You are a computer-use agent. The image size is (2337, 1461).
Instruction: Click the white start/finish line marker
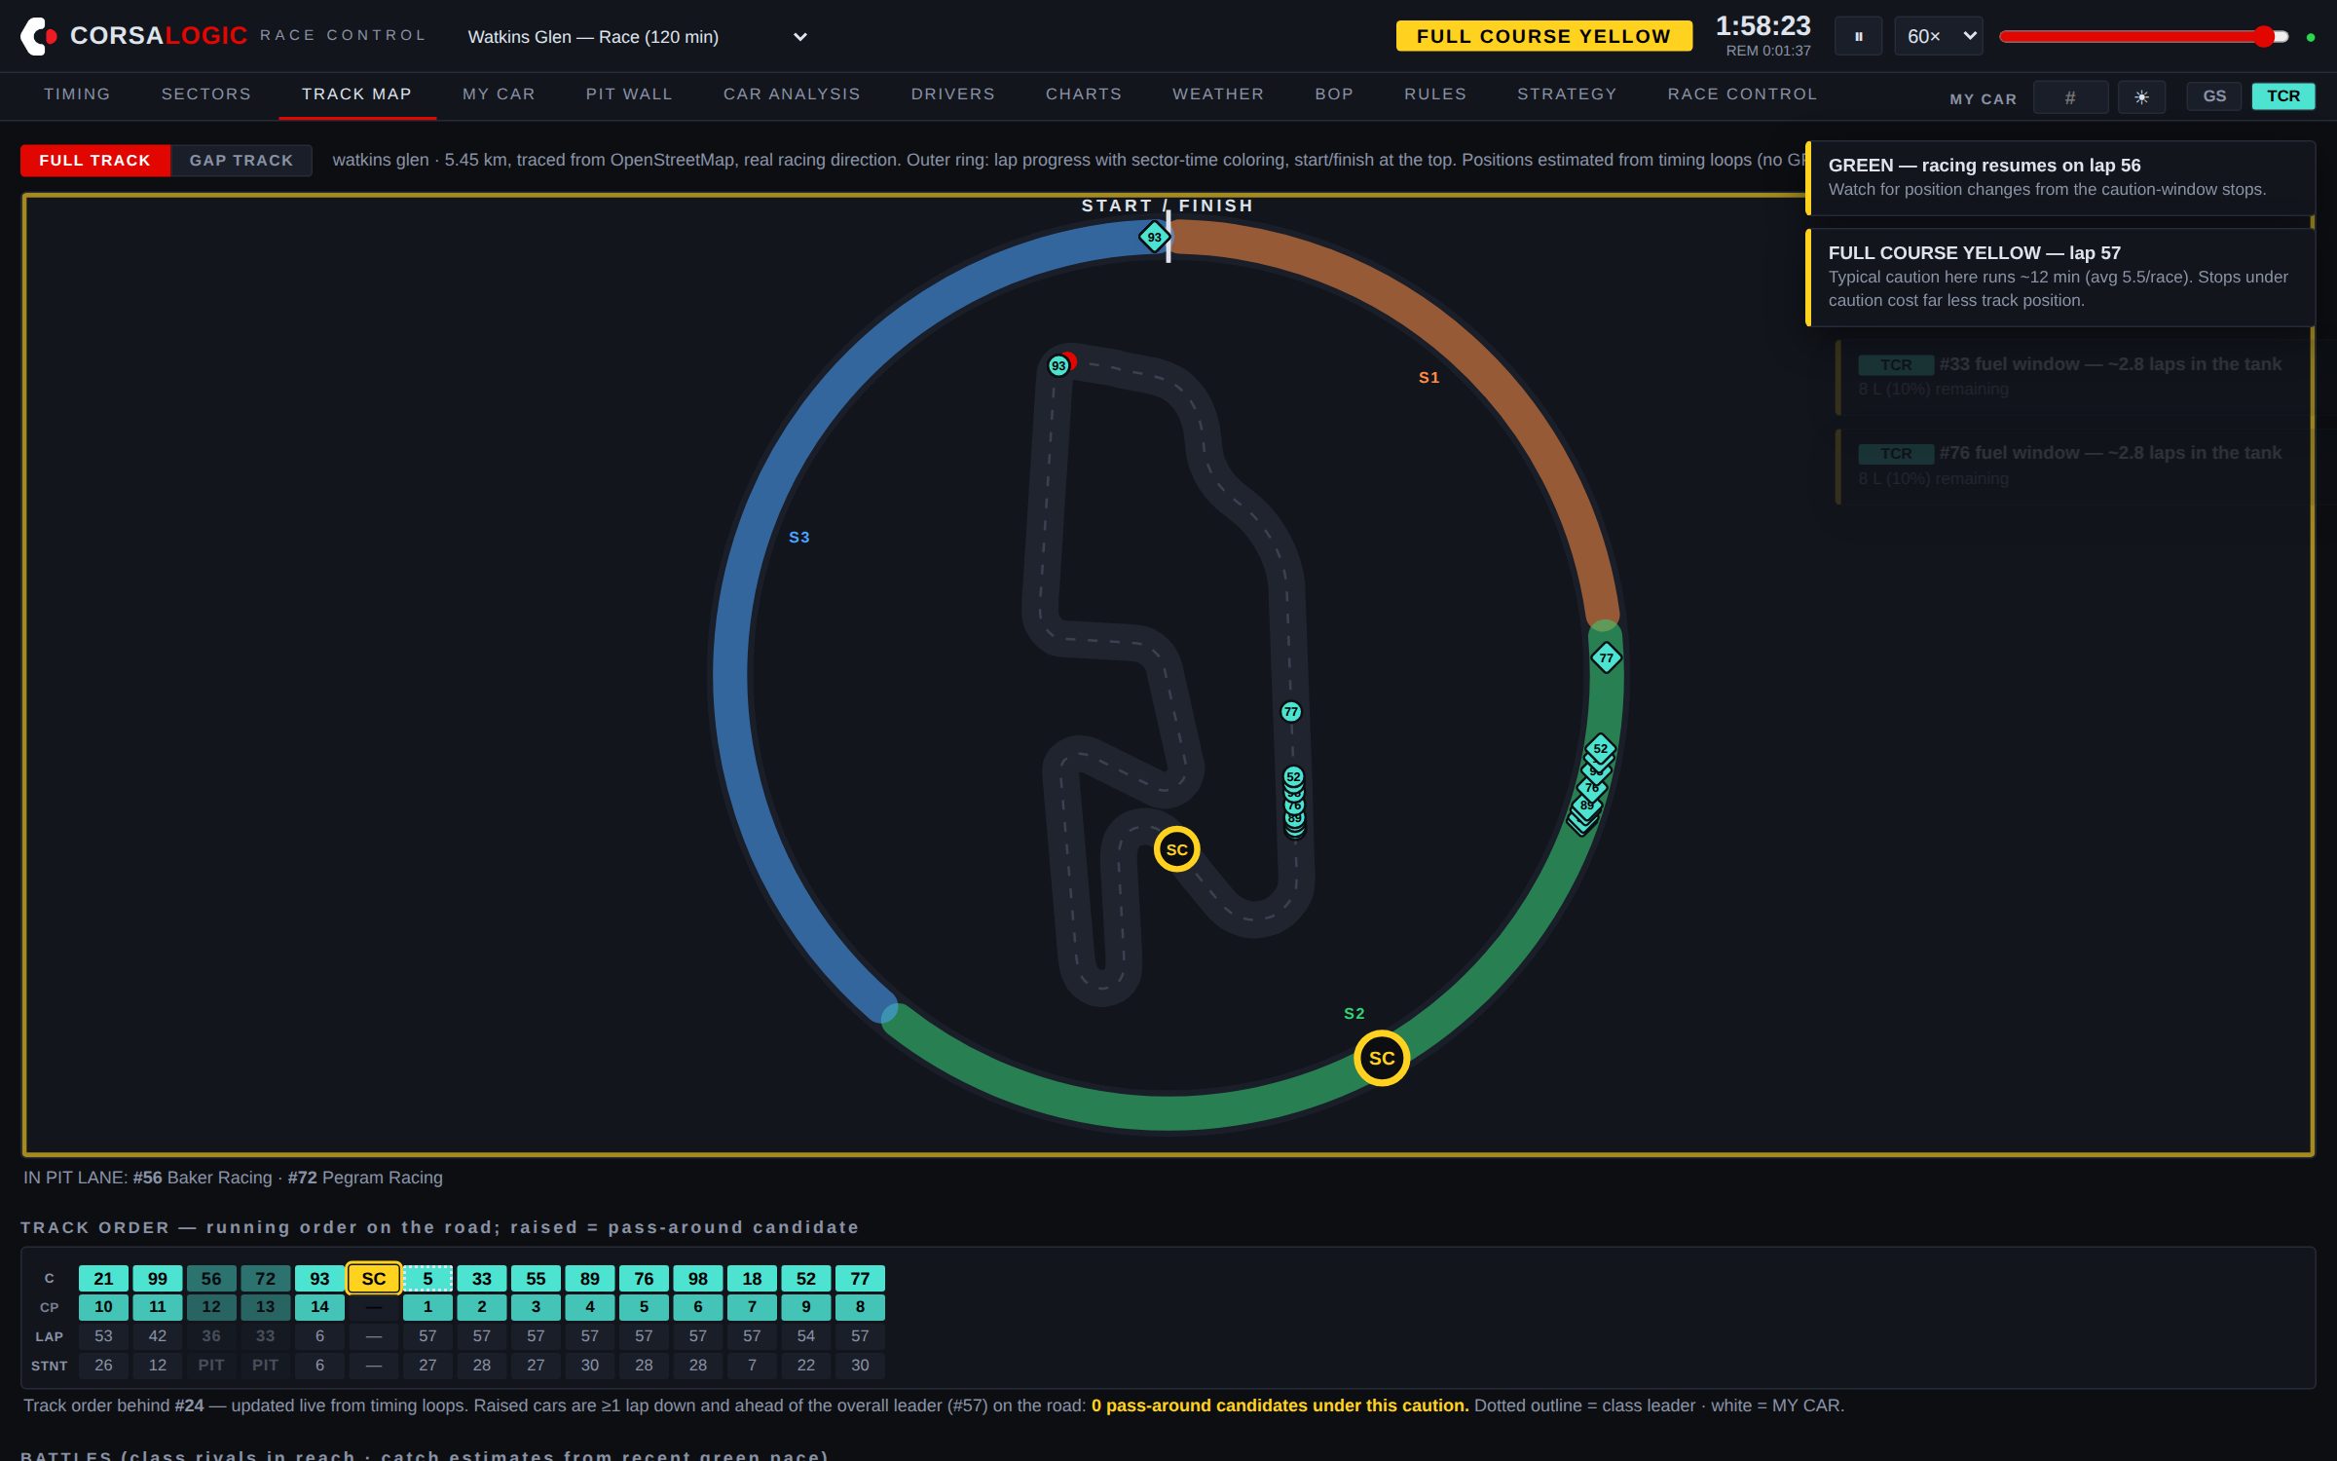(1168, 237)
